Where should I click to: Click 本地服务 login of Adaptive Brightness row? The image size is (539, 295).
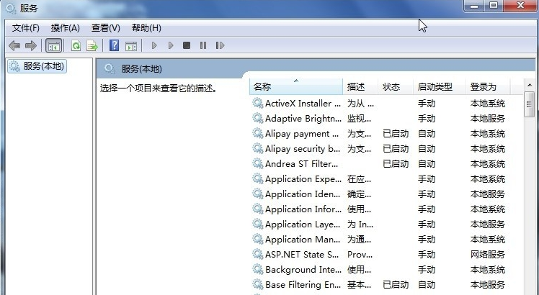[487, 118]
